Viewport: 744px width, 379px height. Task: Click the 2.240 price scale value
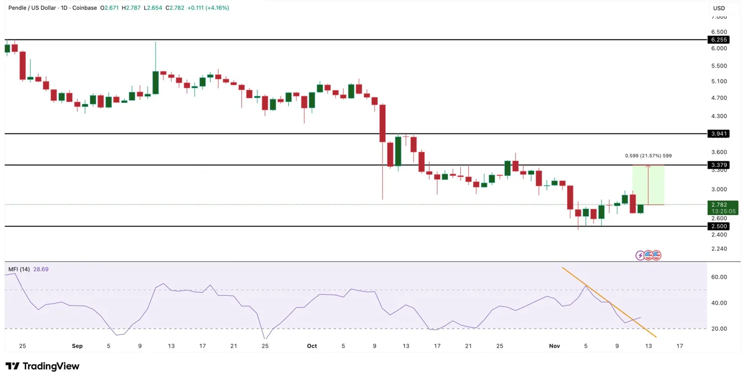click(x=719, y=249)
